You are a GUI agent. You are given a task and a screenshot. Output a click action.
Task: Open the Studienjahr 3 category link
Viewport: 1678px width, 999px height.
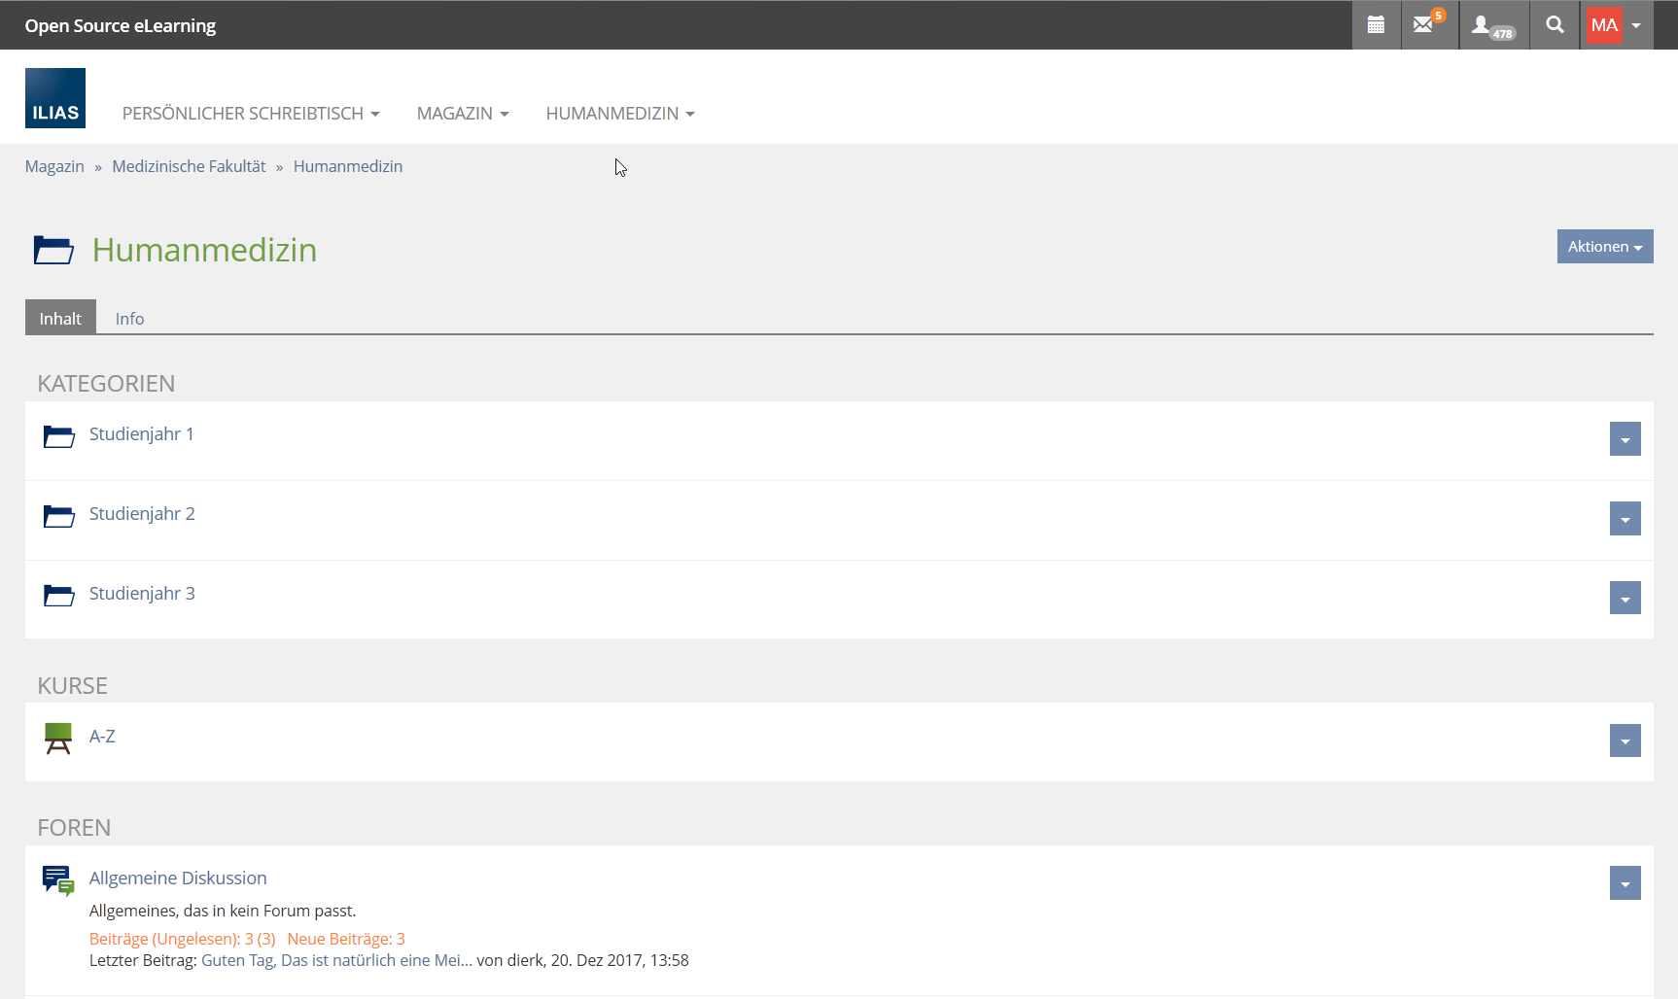[x=142, y=594]
